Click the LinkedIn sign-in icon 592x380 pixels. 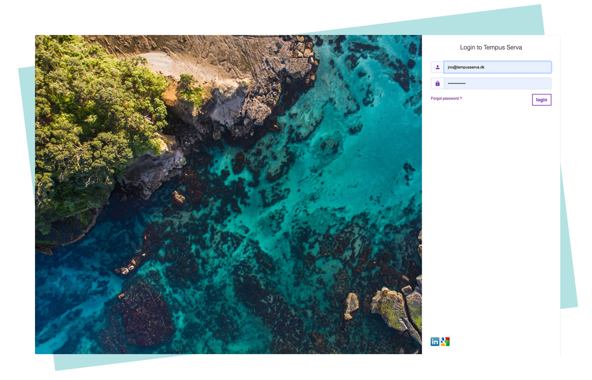pos(435,342)
